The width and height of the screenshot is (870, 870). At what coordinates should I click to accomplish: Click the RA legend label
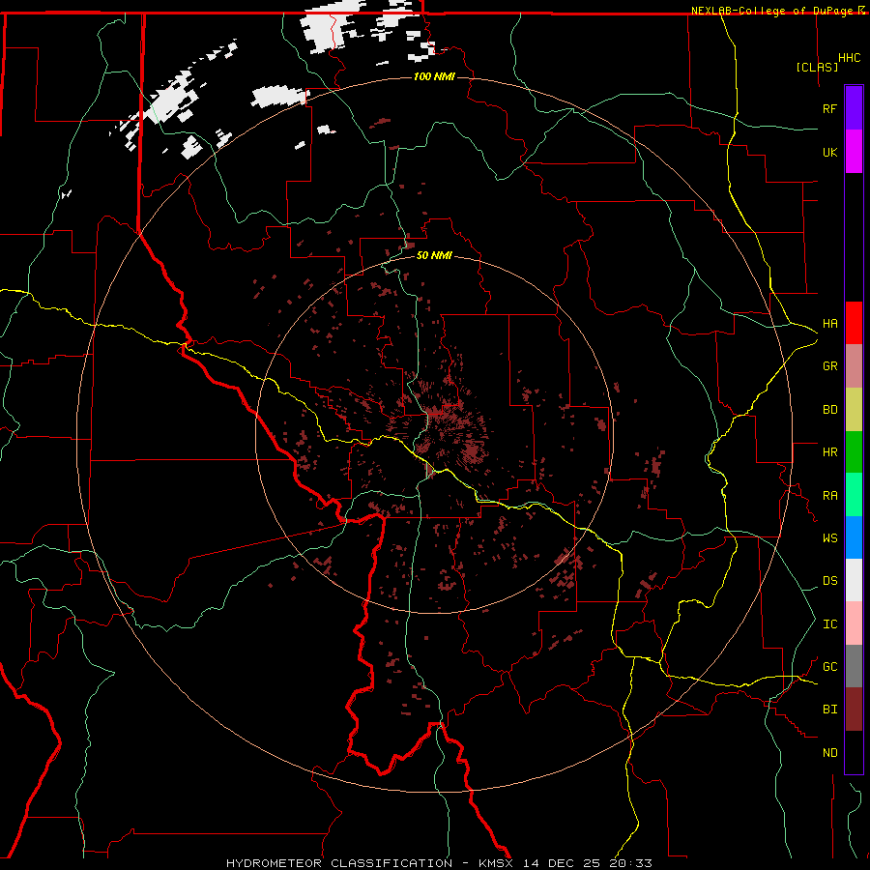click(829, 496)
